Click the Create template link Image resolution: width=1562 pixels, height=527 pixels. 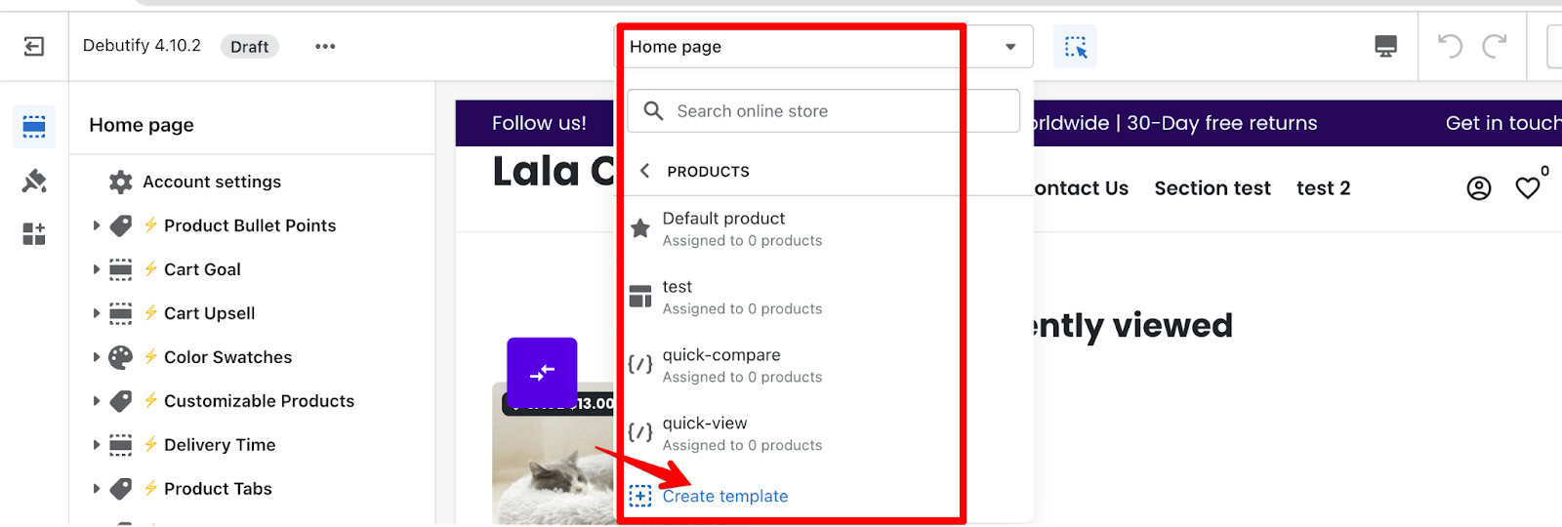(724, 496)
